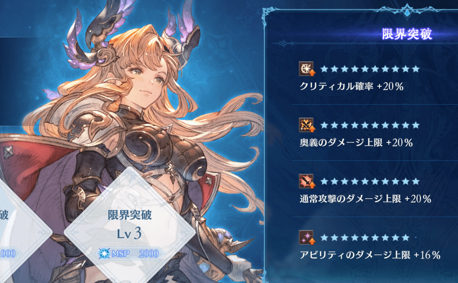
Task: Click the MSP crystal icon
Action: click(x=104, y=254)
